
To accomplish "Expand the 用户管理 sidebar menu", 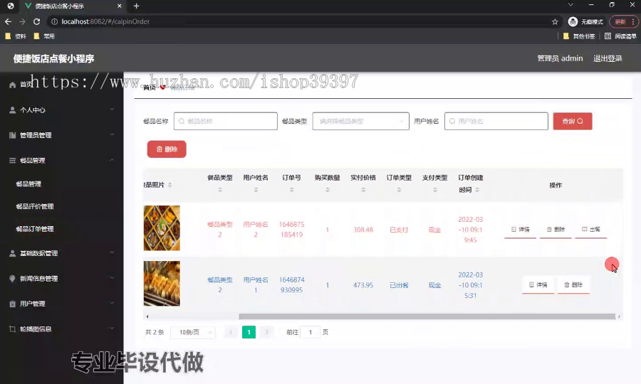I will click(x=61, y=304).
